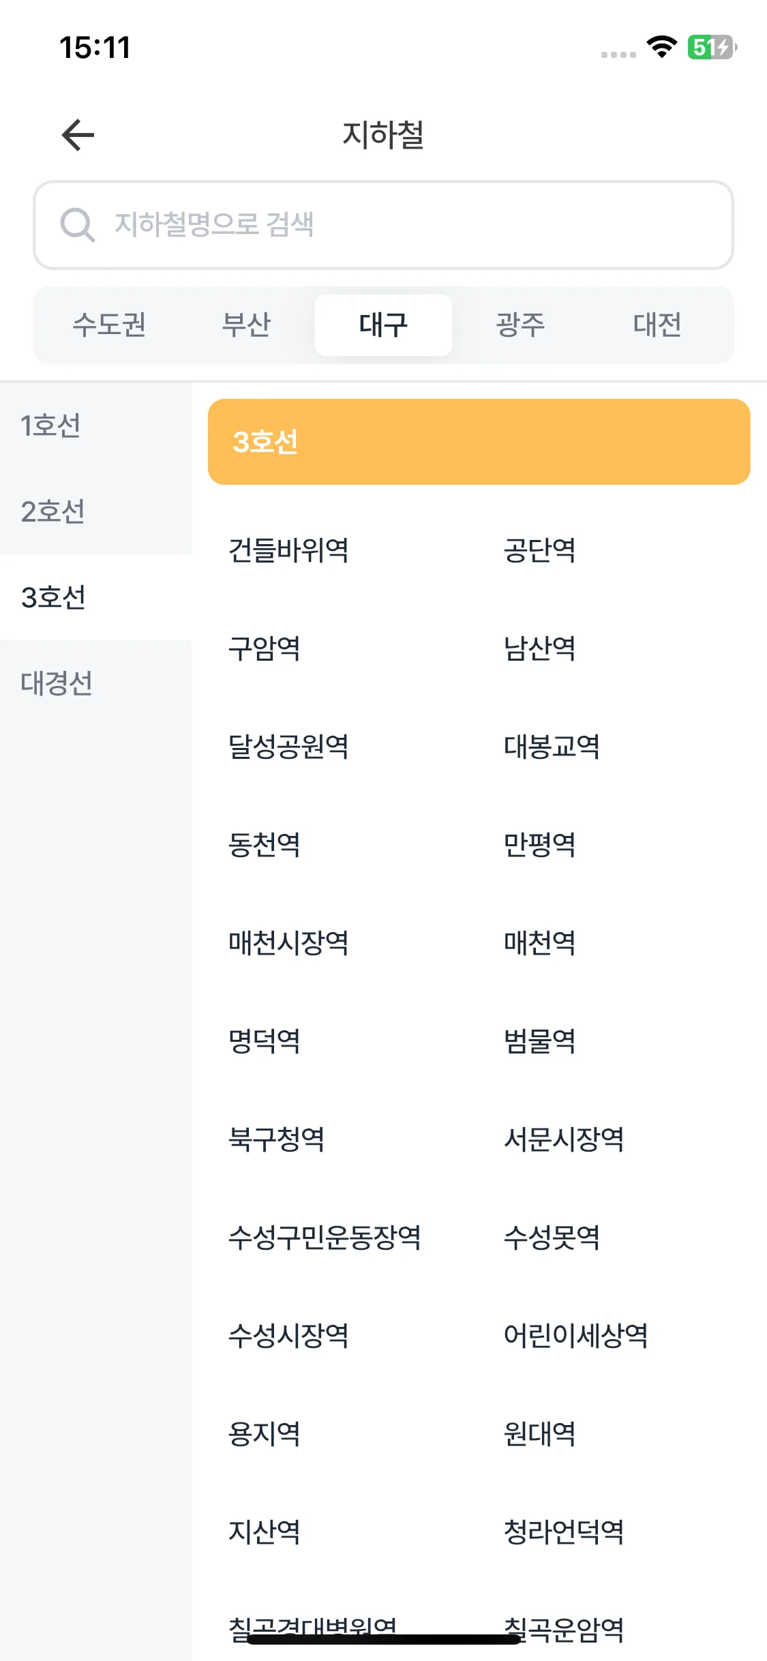The height and width of the screenshot is (1661, 767).
Task: Select 대경선 in the sidebar
Action: pyautogui.click(x=95, y=683)
